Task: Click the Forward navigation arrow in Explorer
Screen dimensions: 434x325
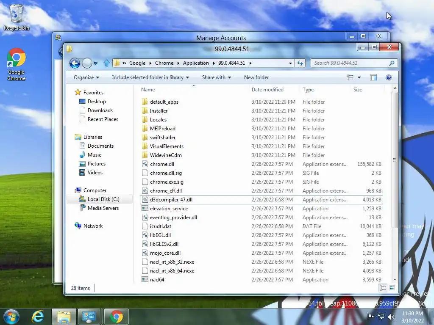Action: (x=87, y=63)
